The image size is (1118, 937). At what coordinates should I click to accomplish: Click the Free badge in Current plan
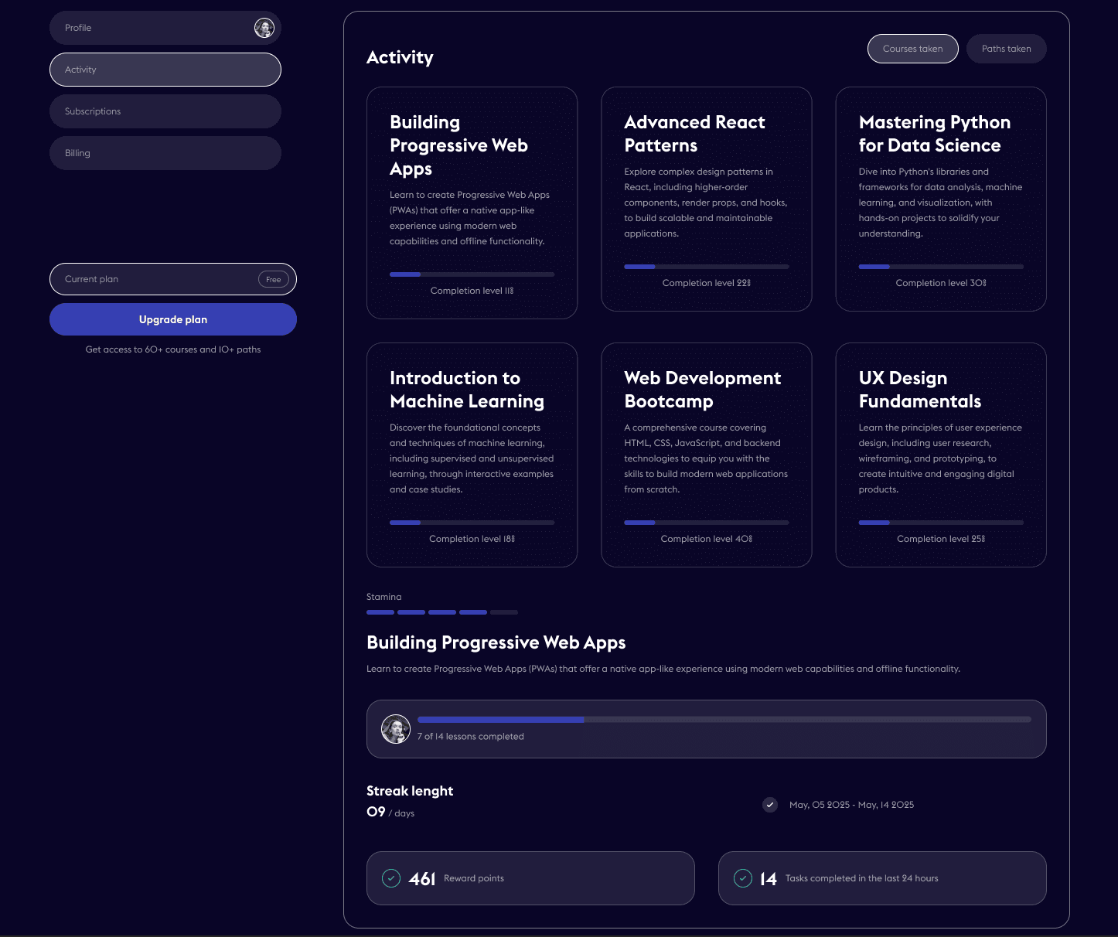coord(274,280)
